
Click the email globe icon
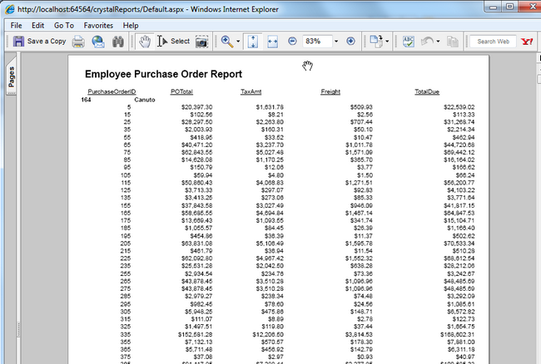coord(98,42)
